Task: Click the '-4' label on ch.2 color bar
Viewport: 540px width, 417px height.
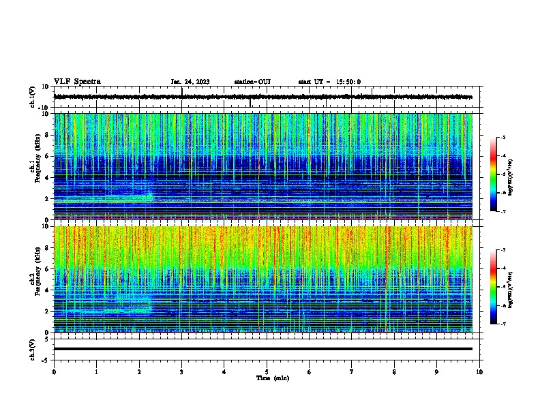Action: pyautogui.click(x=502, y=268)
